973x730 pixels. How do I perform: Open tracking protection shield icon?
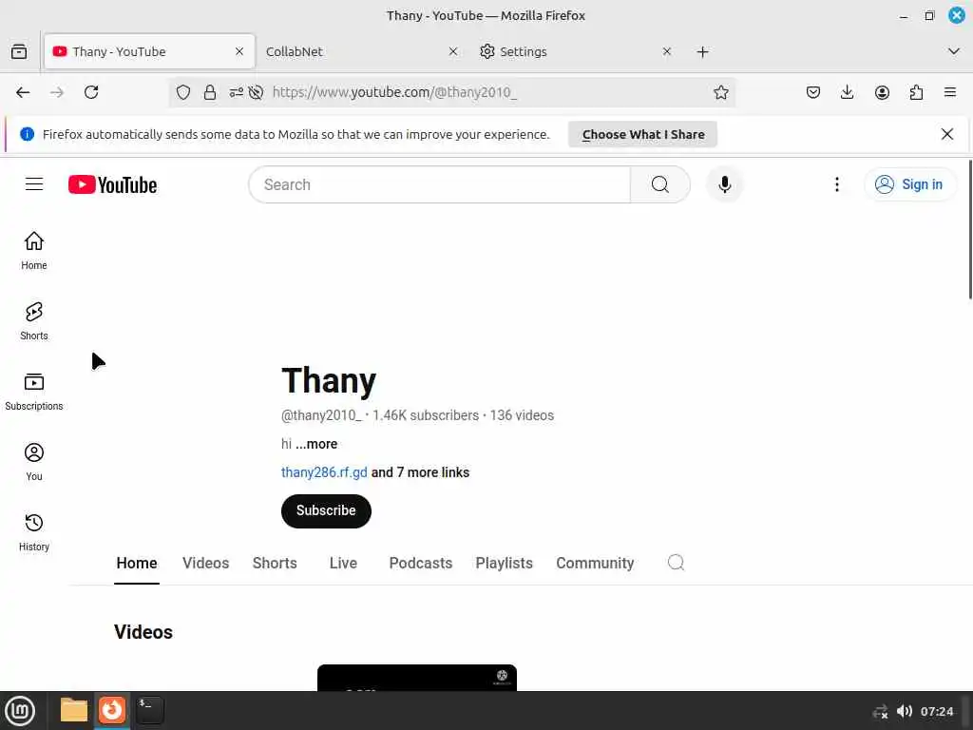pos(183,92)
